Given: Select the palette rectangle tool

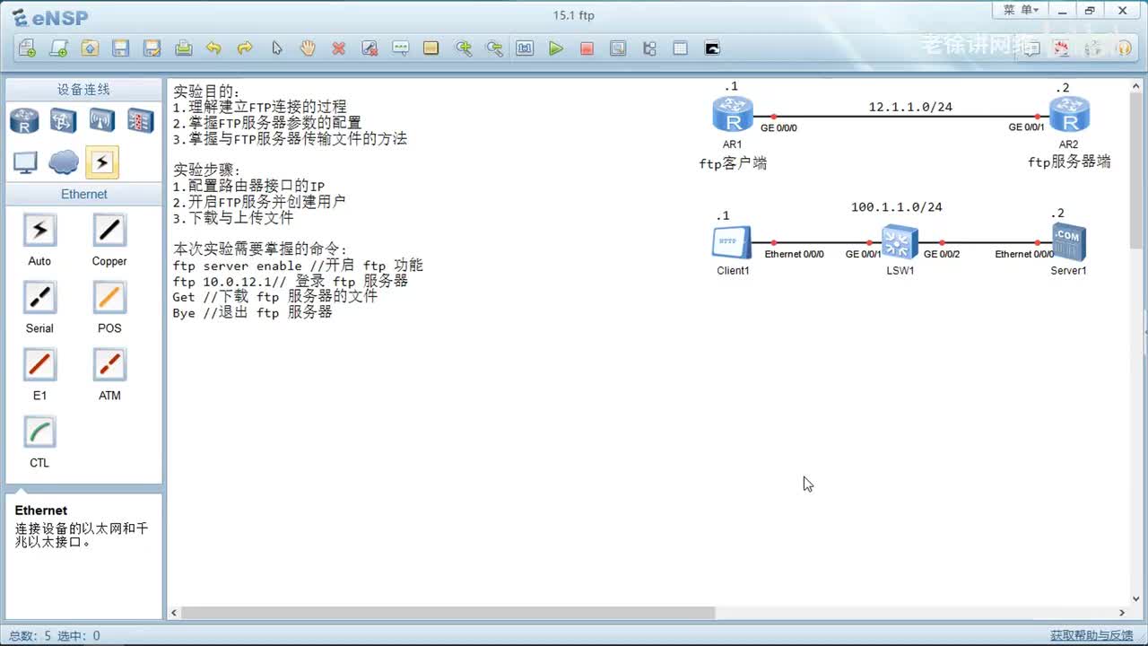Looking at the screenshot, I should [431, 48].
